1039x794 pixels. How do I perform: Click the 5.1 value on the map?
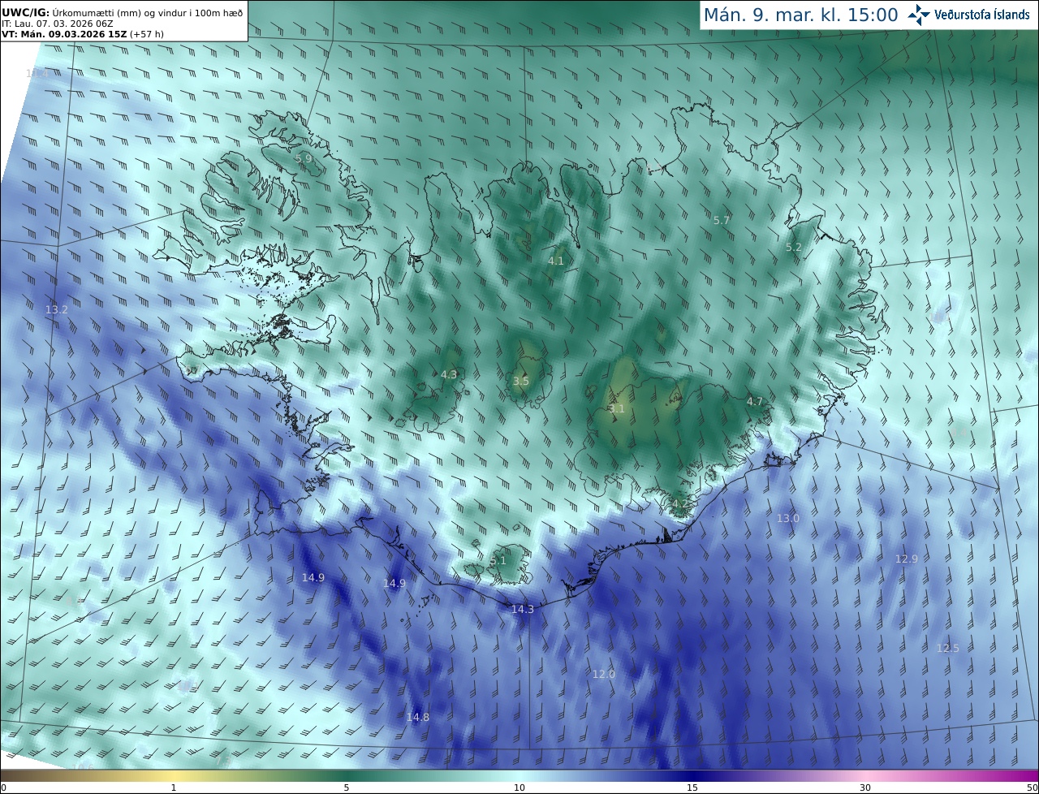(498, 561)
